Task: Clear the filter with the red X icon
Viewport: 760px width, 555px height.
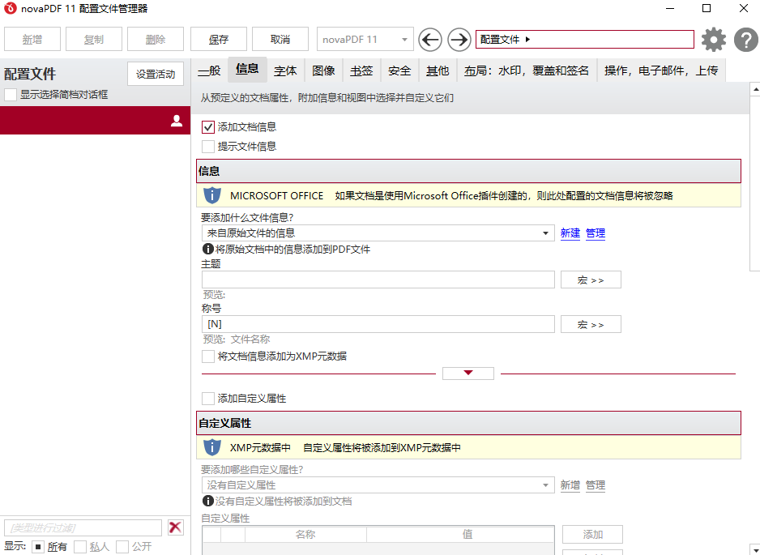Action: coord(175,527)
